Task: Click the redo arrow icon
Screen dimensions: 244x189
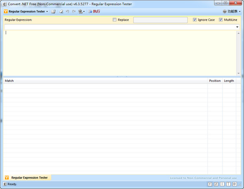Action: (74, 11)
